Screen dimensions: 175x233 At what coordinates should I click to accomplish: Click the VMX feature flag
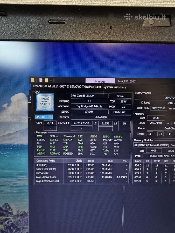pos(53,147)
